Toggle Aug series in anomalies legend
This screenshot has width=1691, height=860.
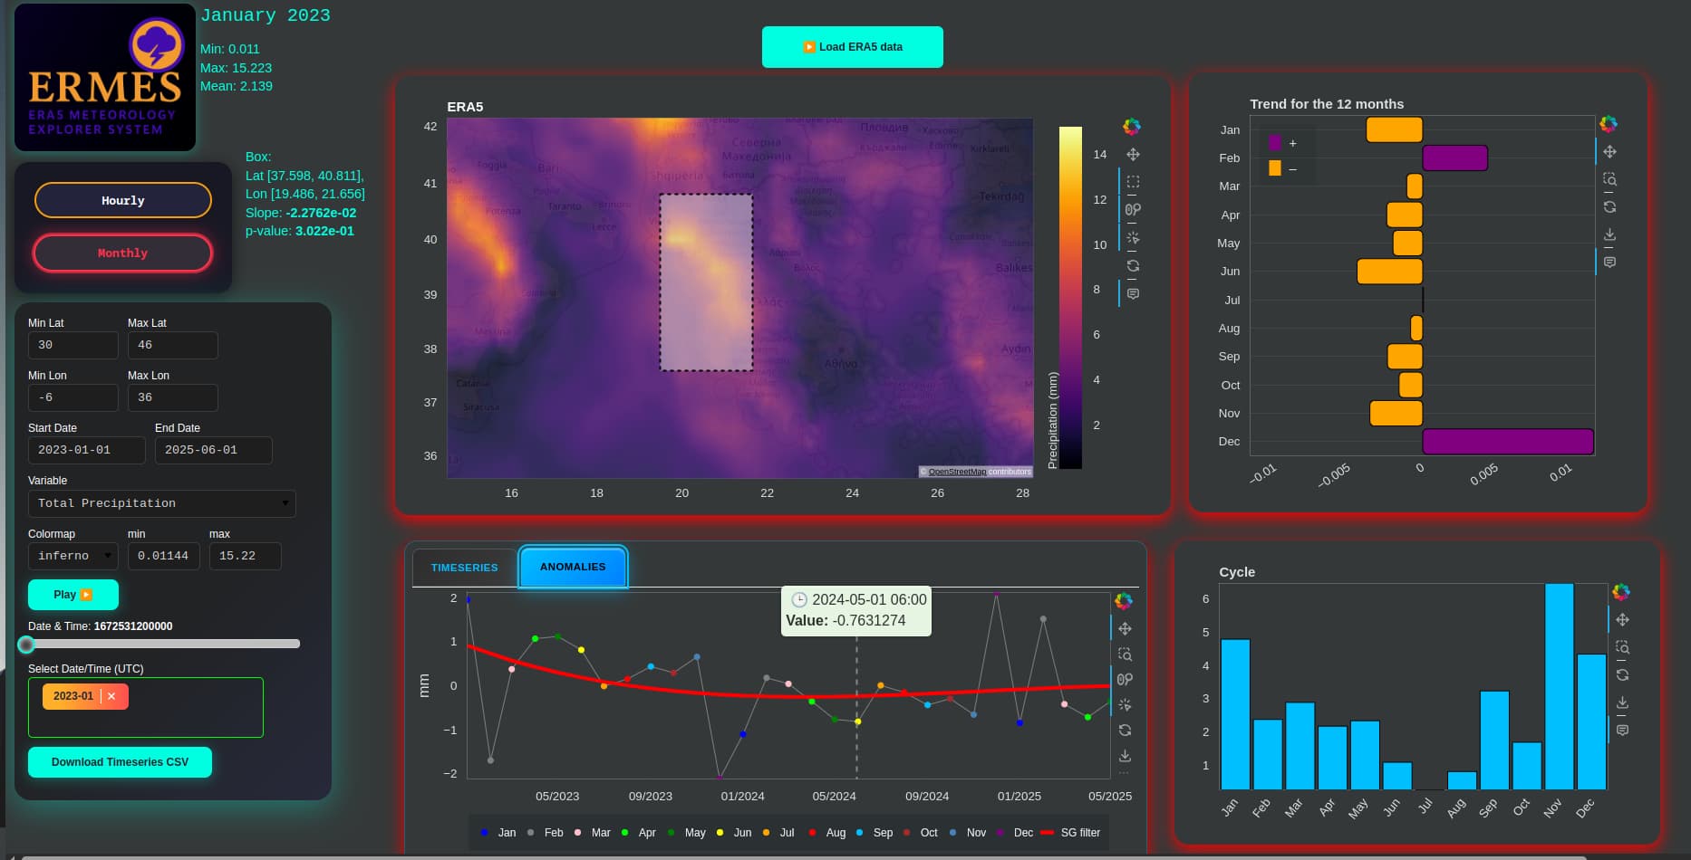click(x=826, y=833)
